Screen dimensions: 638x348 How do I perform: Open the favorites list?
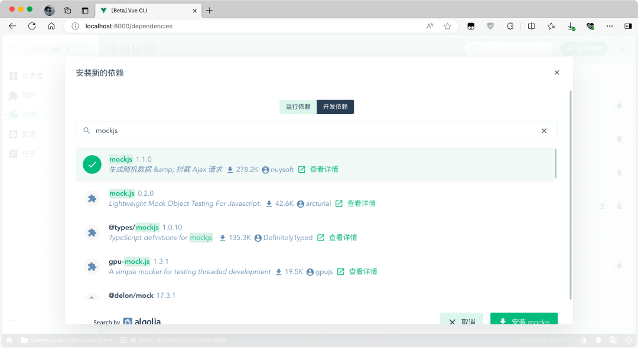click(x=551, y=26)
